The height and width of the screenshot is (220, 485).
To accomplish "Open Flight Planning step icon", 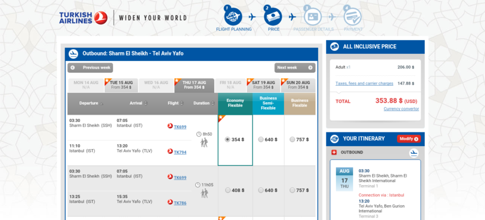I will click(234, 17).
